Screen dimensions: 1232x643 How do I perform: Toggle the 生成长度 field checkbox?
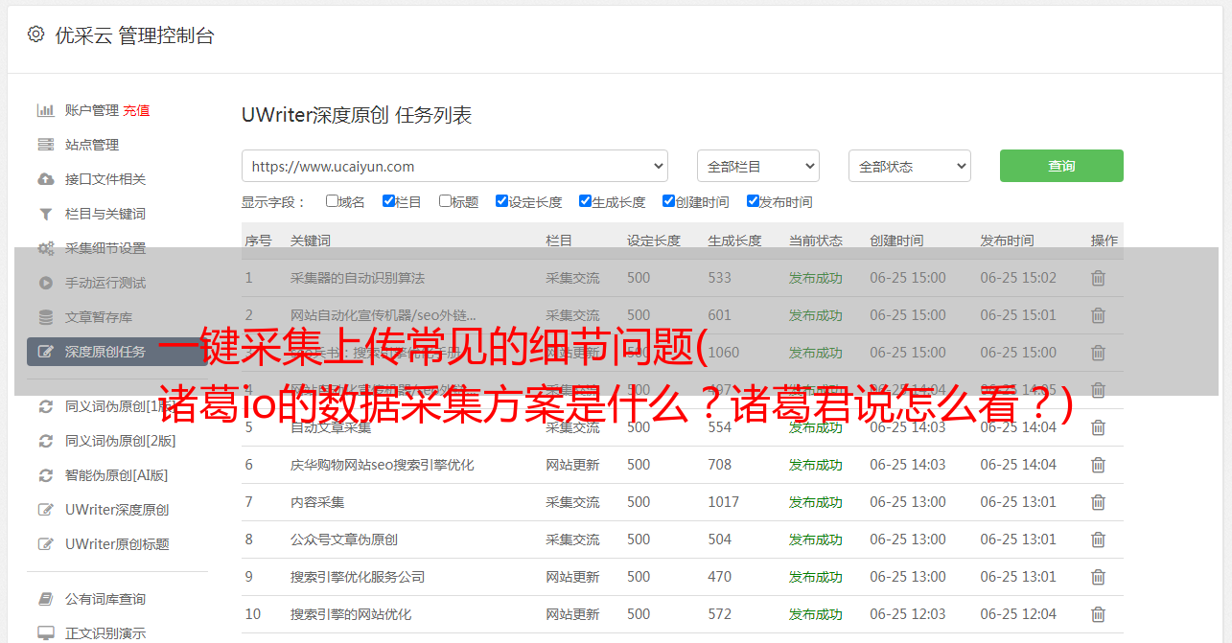[585, 201]
